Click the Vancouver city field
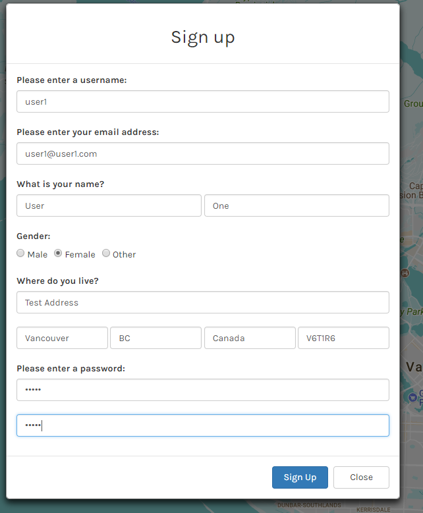Viewport: 423px width, 513px height. point(62,338)
